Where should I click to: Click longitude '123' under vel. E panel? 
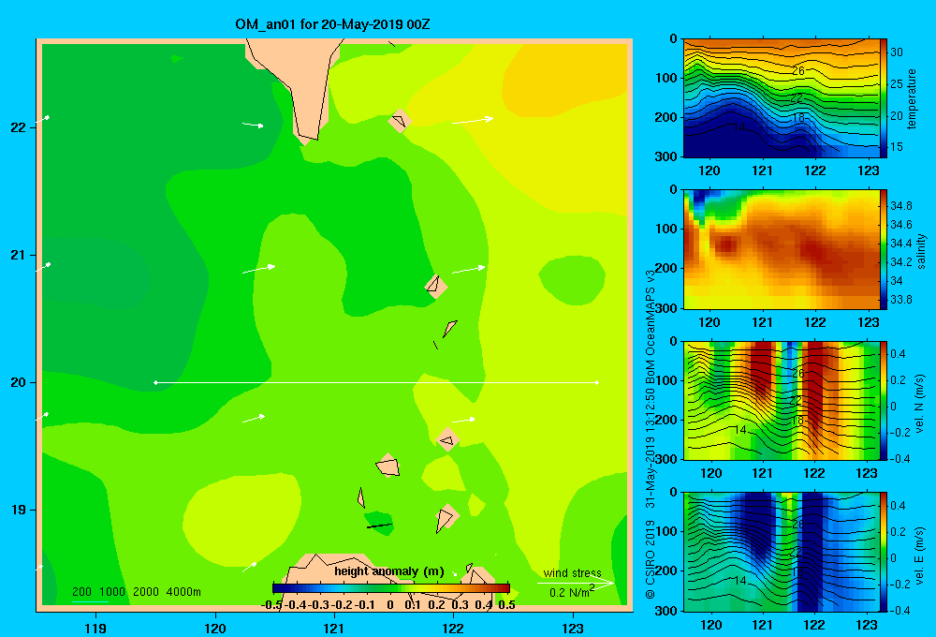click(868, 625)
